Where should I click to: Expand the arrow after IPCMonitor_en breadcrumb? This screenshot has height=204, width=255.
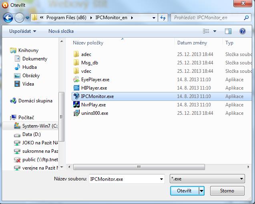point(132,18)
